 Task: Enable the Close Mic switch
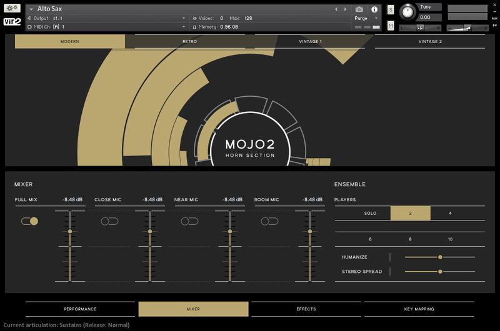click(x=109, y=221)
